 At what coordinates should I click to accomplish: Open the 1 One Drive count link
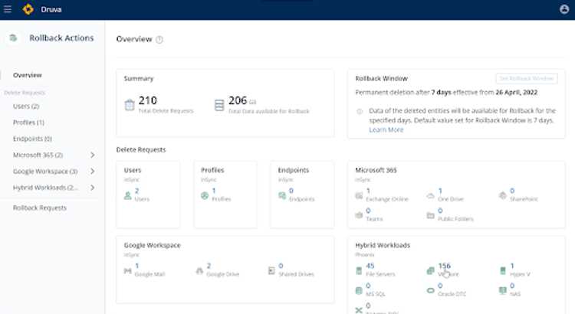[440, 191]
